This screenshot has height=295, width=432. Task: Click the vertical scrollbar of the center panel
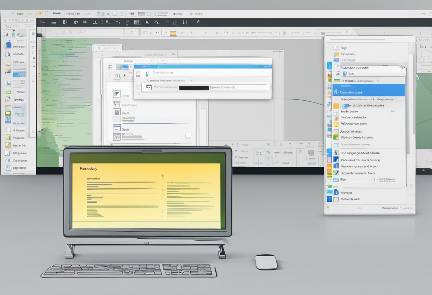[x=203, y=121]
